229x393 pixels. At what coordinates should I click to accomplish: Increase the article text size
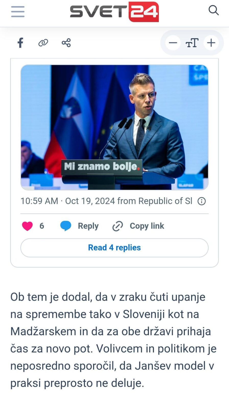click(x=211, y=43)
